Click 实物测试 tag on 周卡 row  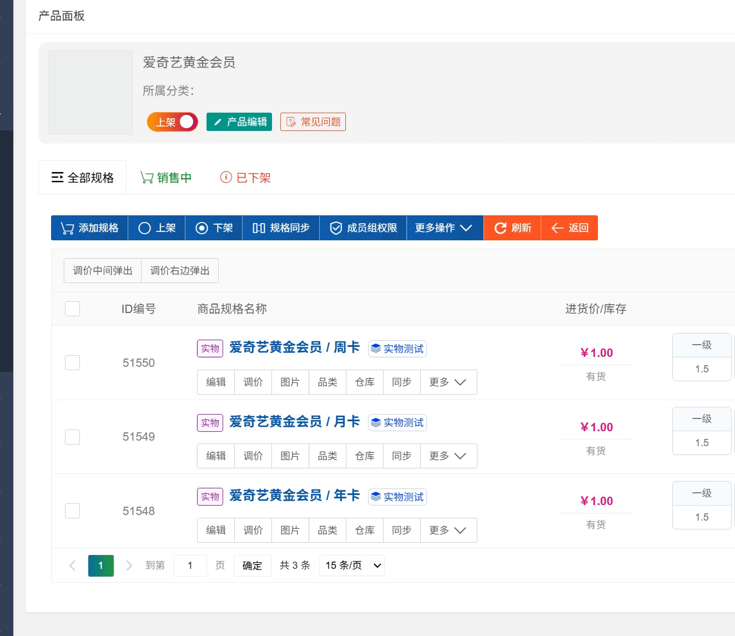pyautogui.click(x=397, y=349)
